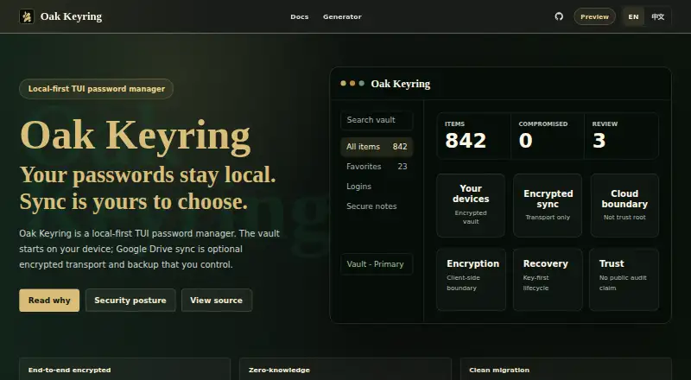The width and height of the screenshot is (691, 380).
Task: Open the GitHub repository icon
Action: click(x=559, y=16)
